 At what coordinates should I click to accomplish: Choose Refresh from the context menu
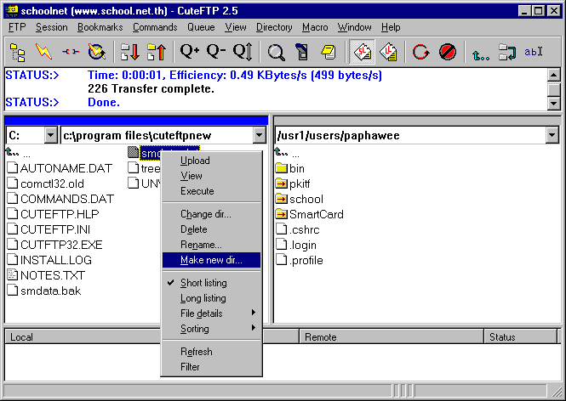click(x=211, y=352)
